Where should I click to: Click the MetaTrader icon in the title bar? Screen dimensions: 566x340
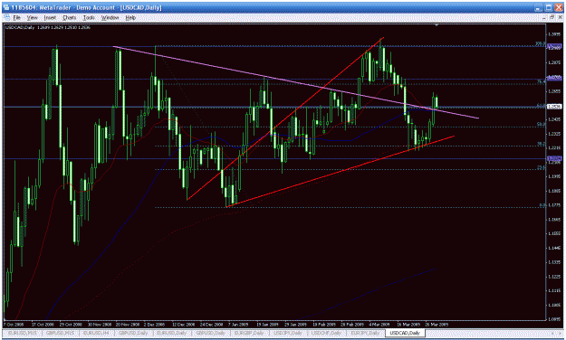pos(6,7)
